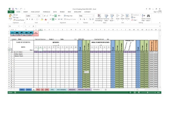
Task: Expand the formula bar chevron
Action: pyautogui.click(x=160, y=26)
